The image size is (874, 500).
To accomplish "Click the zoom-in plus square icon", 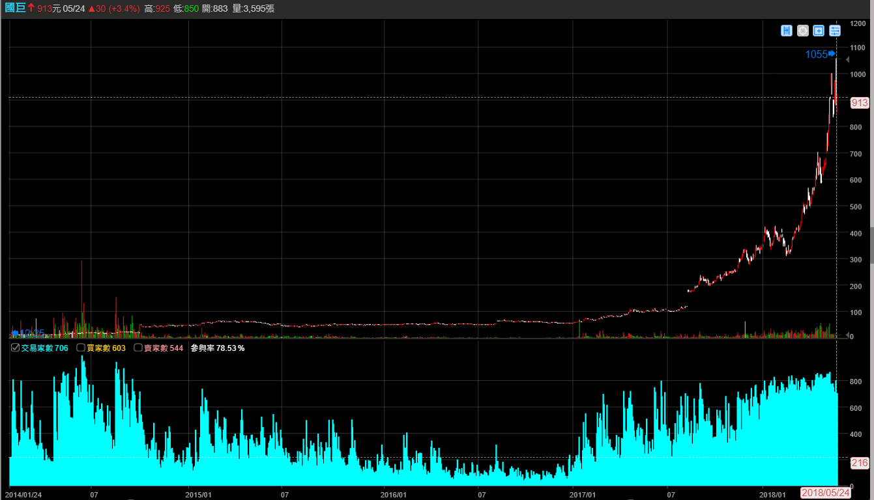I will pos(819,31).
